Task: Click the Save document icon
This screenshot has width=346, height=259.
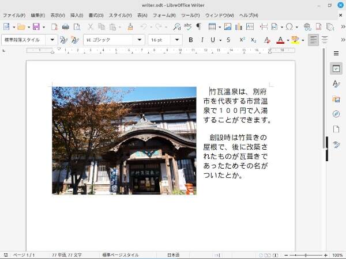Action: 36,26
